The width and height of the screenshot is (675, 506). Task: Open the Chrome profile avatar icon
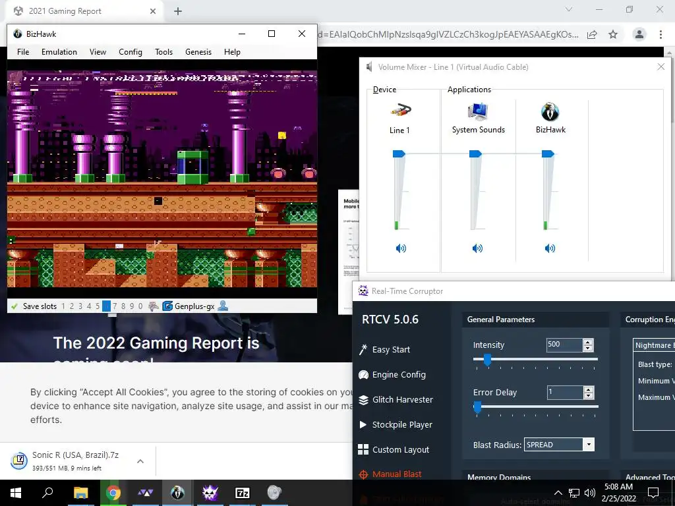tap(639, 34)
